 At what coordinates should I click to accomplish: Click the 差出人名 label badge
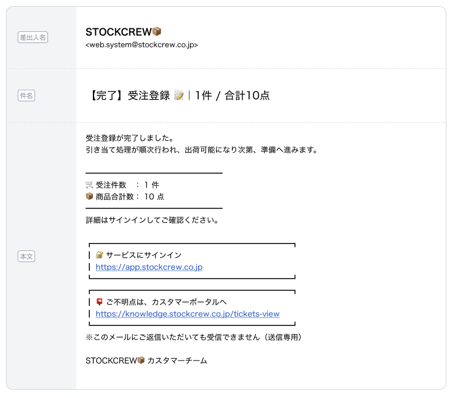click(x=33, y=38)
